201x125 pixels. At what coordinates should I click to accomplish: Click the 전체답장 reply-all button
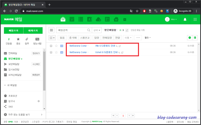[107, 38]
